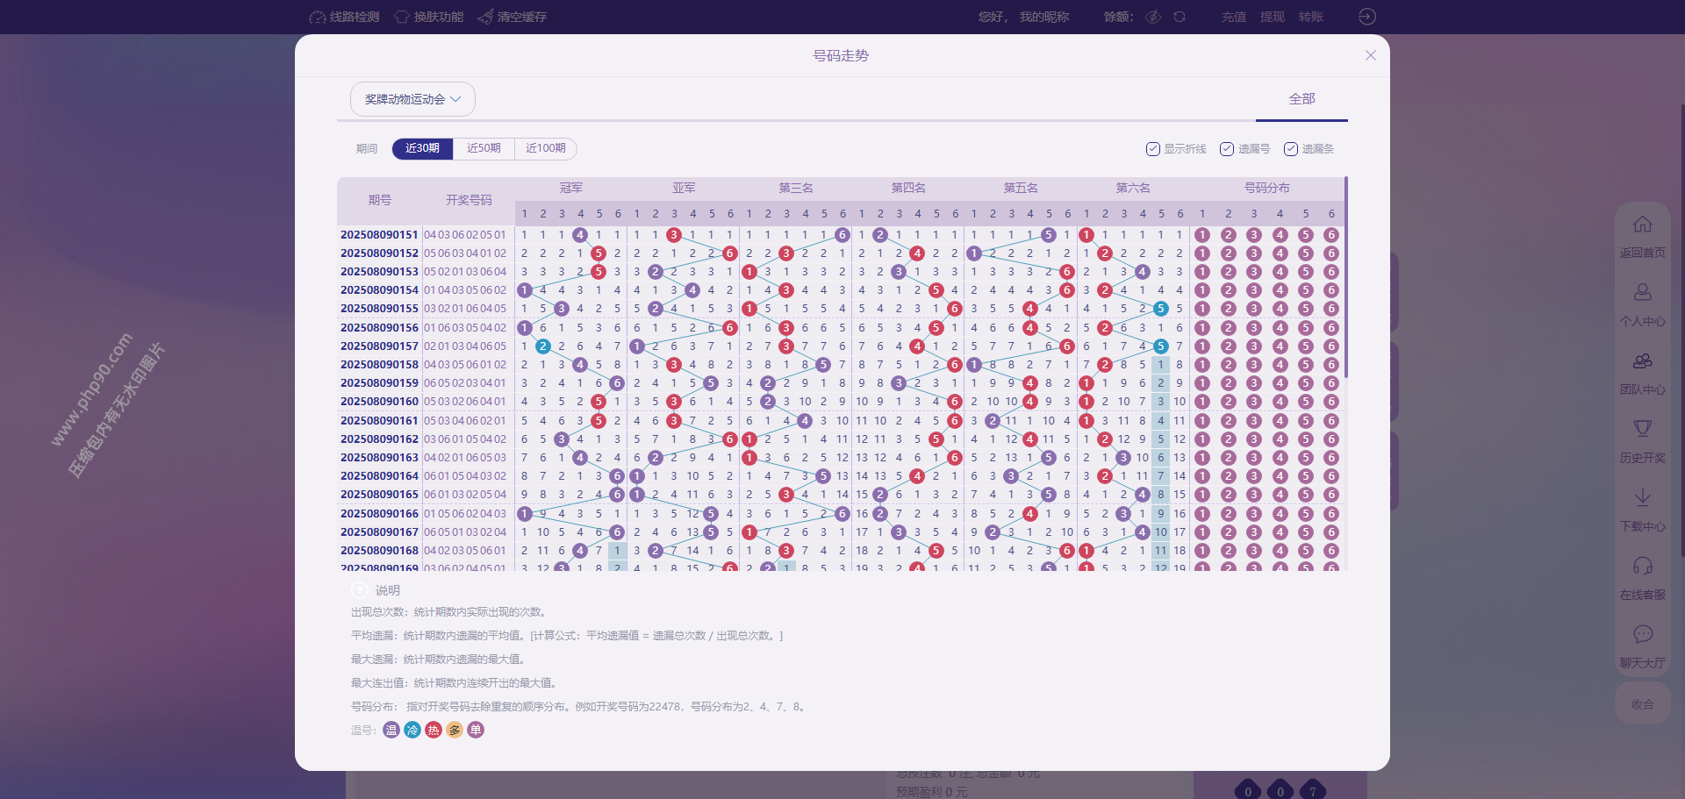Open 历史开奖 trophy icon in sidebar
The height and width of the screenshot is (799, 1685).
[1642, 429]
